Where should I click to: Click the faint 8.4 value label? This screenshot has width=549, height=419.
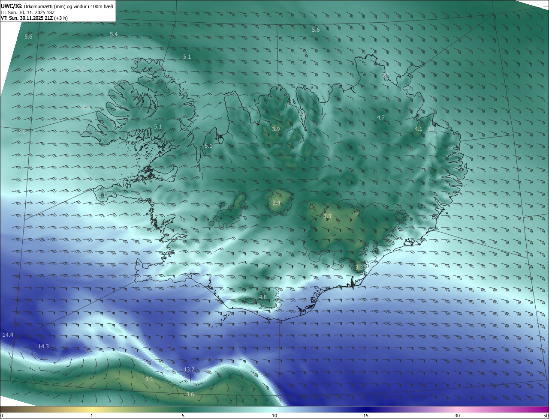coord(87,108)
